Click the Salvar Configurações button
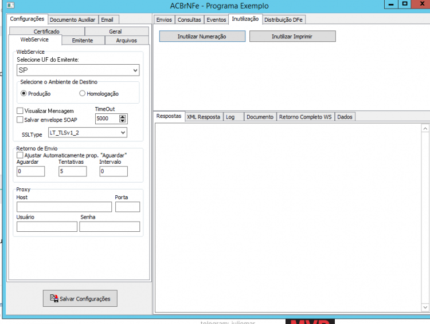Image resolution: width=430 pixels, height=324 pixels. (80, 298)
